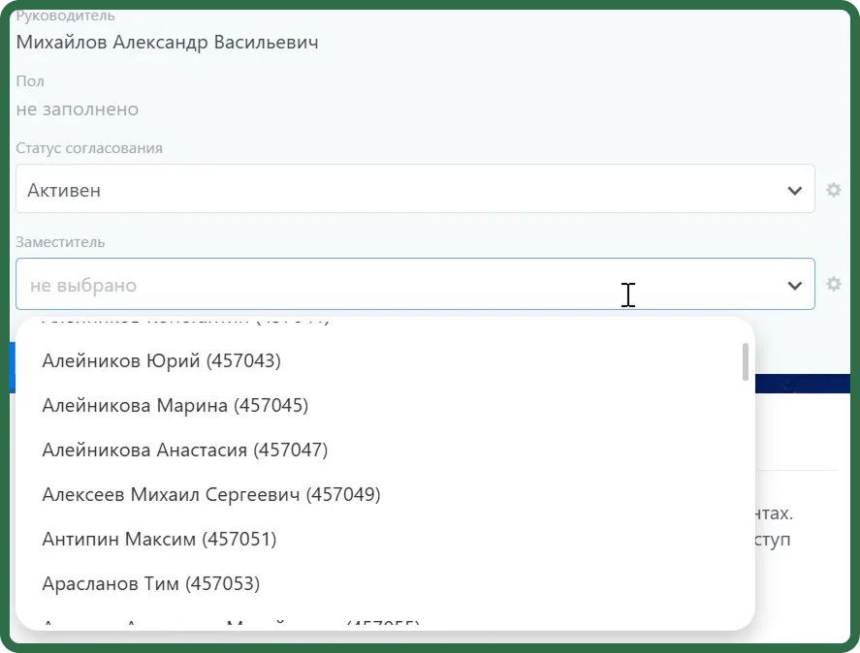Pick Алейникова Анастасия (457047) from list
Viewport: 860px width, 653px height.
pyautogui.click(x=185, y=451)
